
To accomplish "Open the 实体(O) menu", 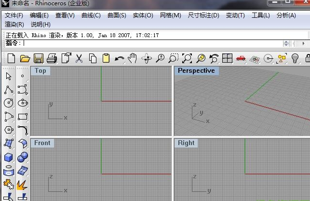I will pos(143,15).
